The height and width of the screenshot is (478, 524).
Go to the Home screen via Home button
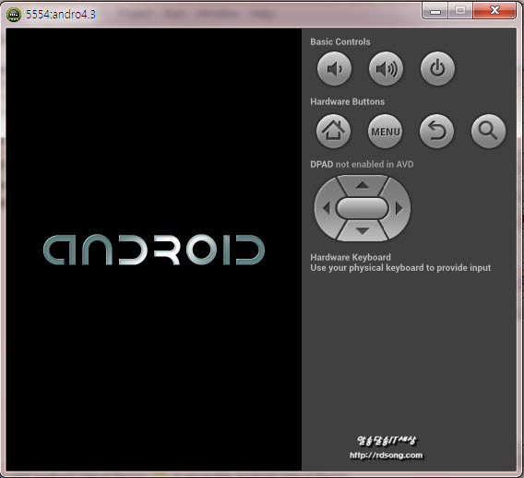[x=334, y=131]
